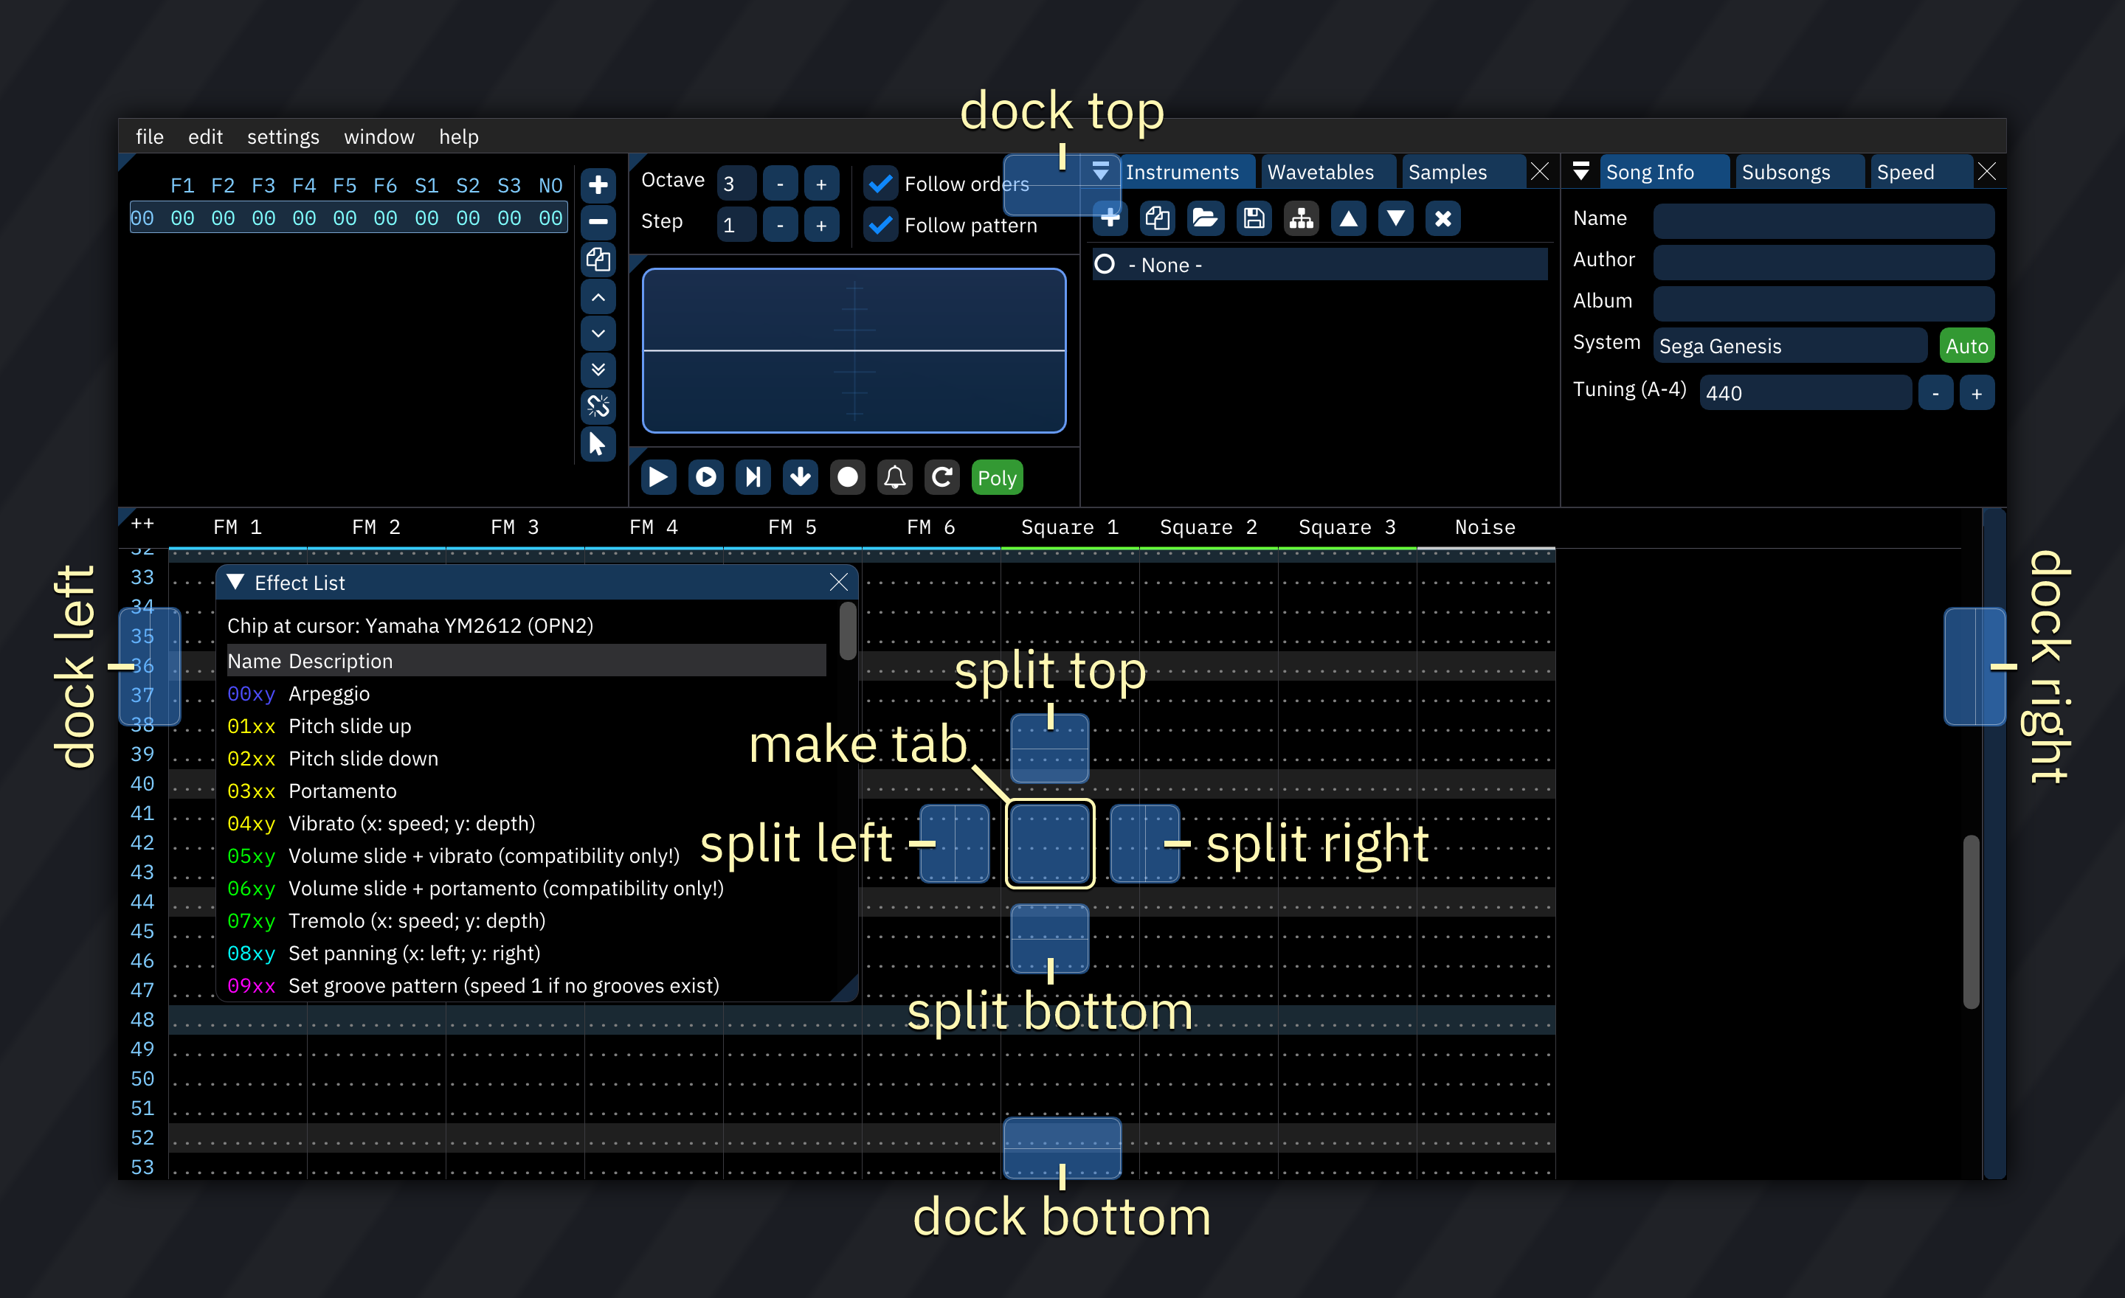Select the None instrument radio entry
The width and height of the screenshot is (2125, 1298).
pos(1105,265)
